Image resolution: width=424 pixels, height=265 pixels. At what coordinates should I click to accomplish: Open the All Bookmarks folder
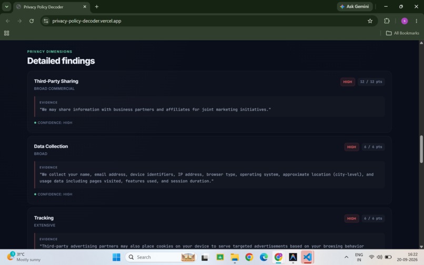pos(402,33)
